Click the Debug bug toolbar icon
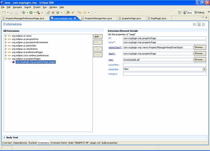 pos(24,13)
